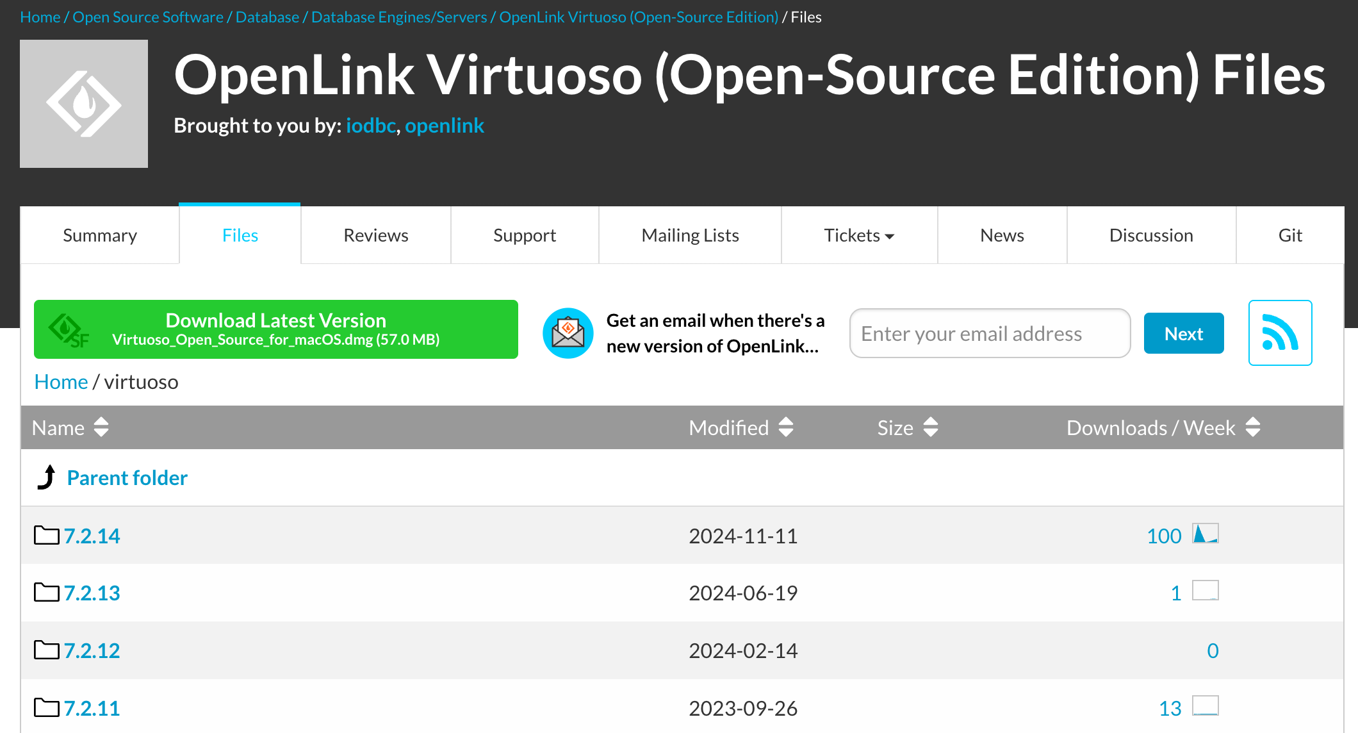Screen dimensions: 1358x733
Task: Click the parent folder arrow icon
Action: [x=45, y=477]
